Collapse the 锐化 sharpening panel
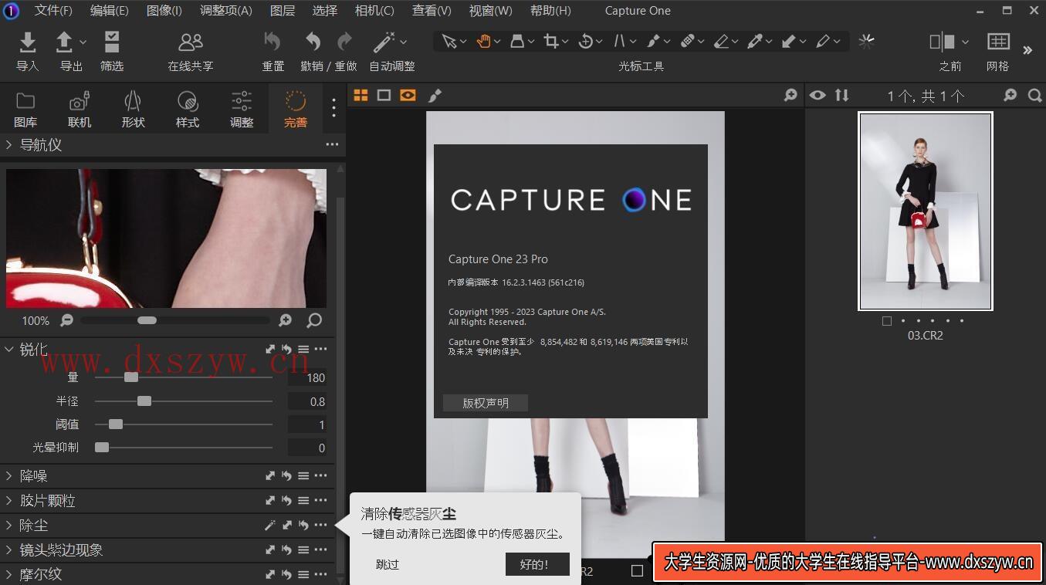 [9, 349]
